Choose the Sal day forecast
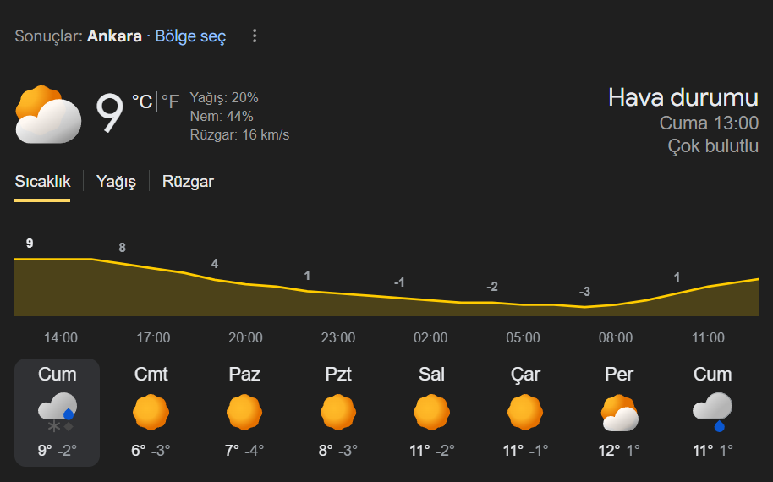 click(431, 412)
